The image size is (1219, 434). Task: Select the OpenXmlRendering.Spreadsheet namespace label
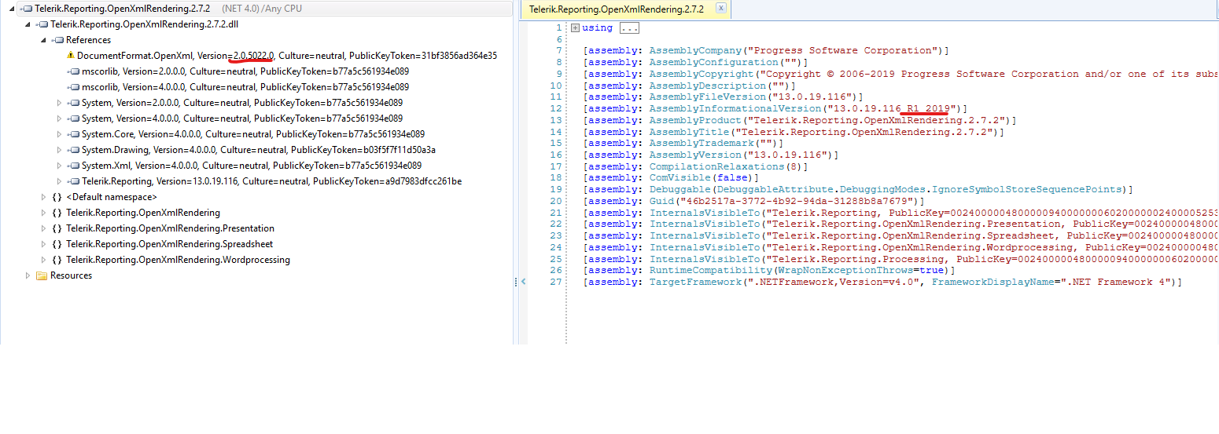[170, 244]
